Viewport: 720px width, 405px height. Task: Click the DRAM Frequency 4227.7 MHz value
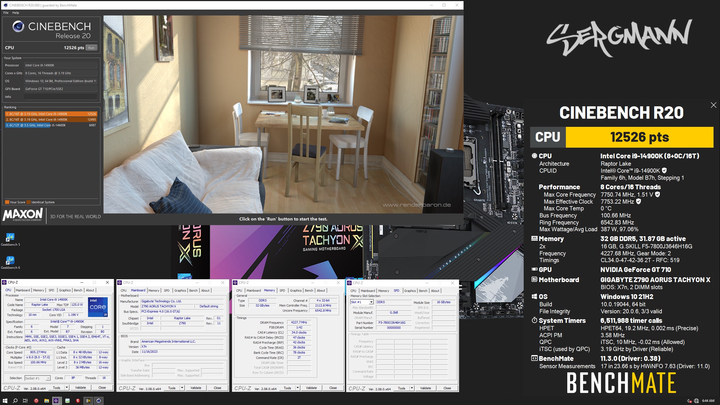[x=299, y=323]
